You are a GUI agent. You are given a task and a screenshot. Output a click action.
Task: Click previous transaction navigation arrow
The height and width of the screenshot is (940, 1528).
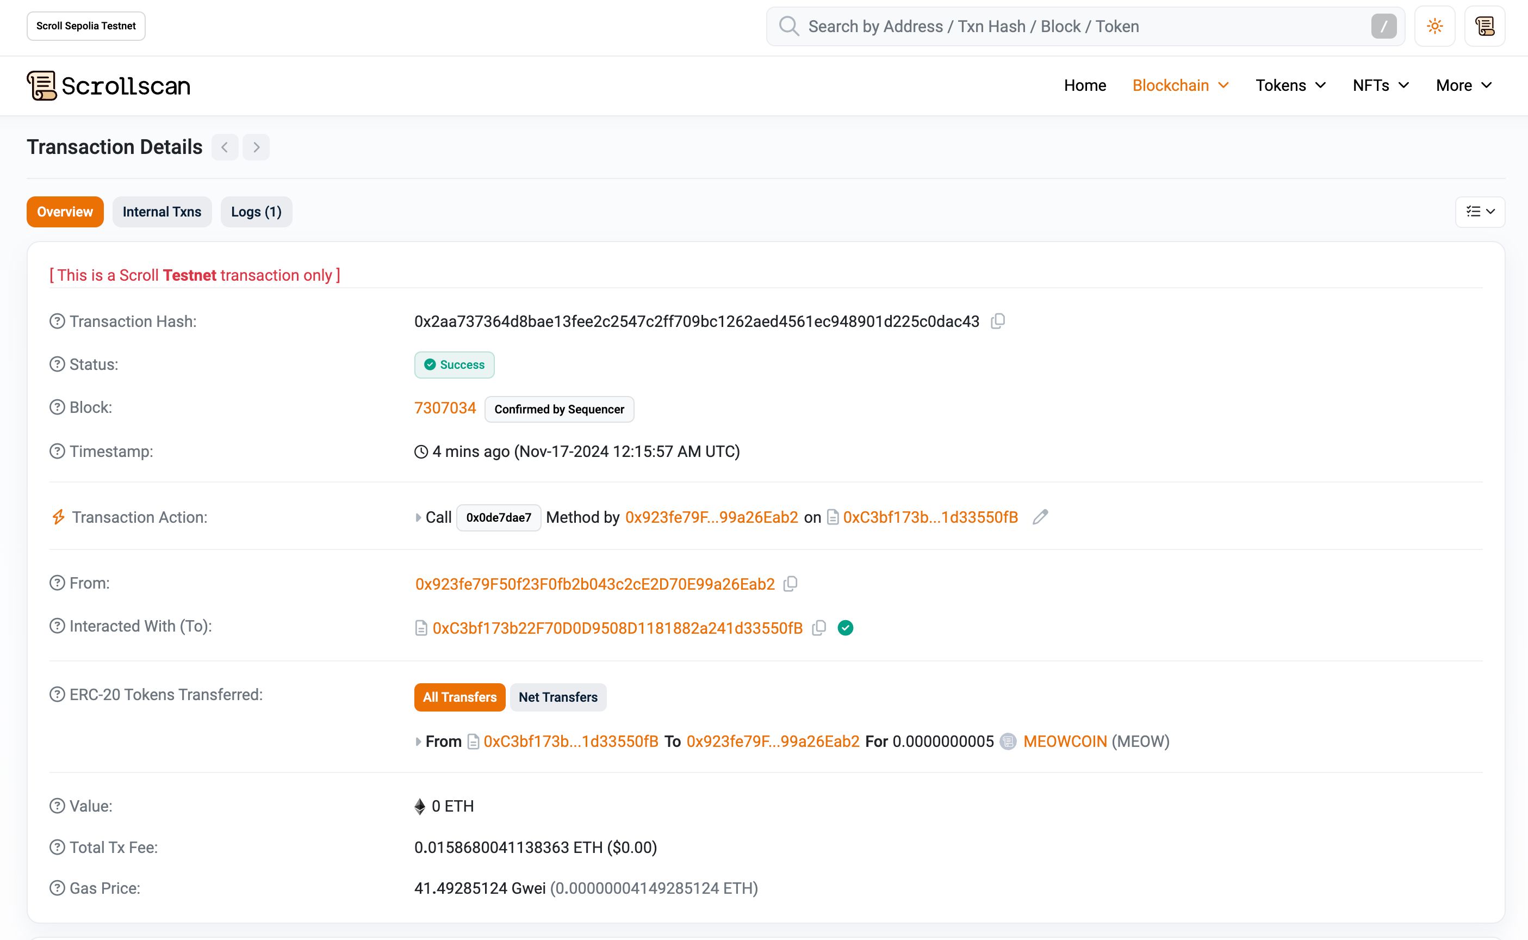(x=225, y=145)
